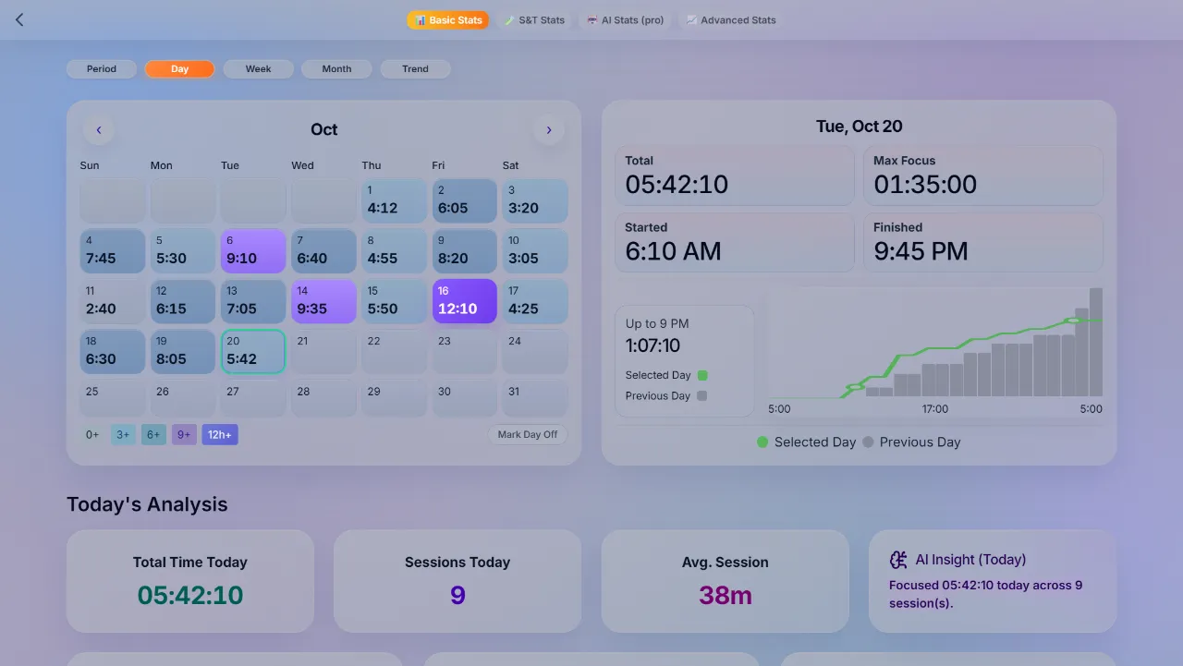Select empty day October 28

click(324, 399)
